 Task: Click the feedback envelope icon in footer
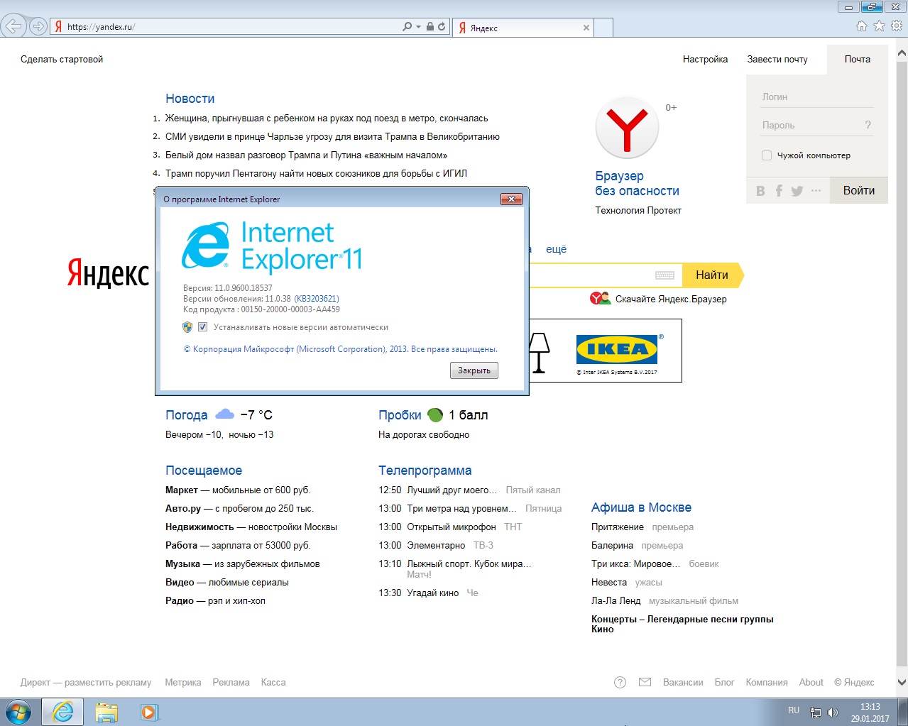(x=645, y=683)
